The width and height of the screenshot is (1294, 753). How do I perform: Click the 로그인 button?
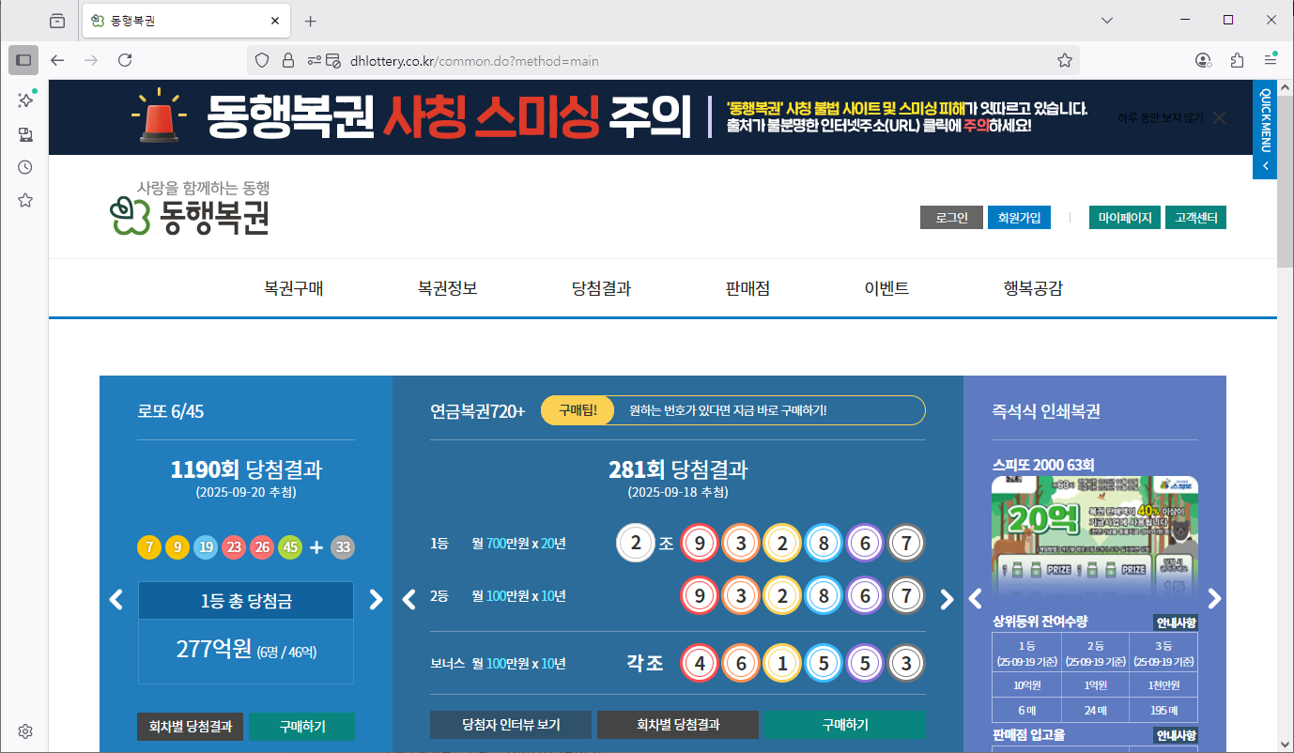951,217
